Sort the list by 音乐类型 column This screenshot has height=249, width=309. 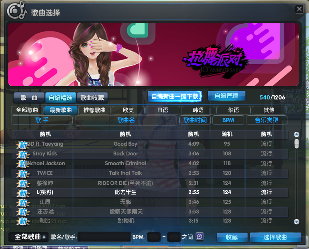click(267, 120)
